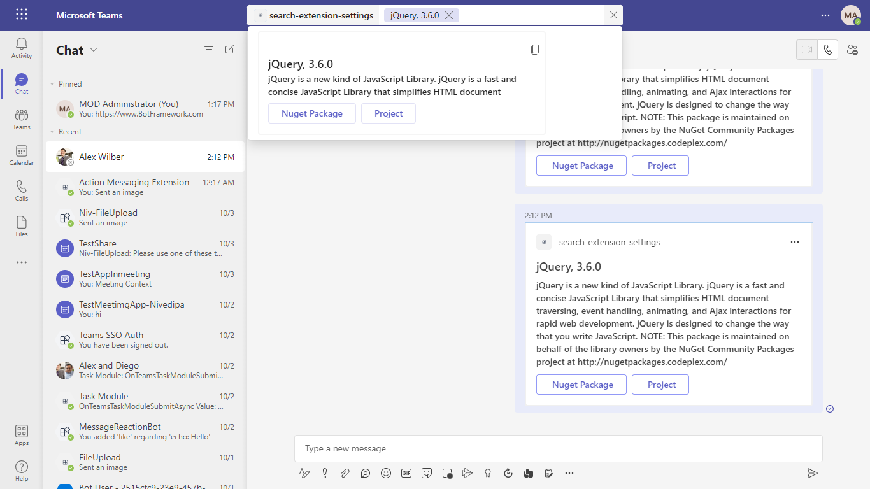Open Project in the 2:12 PM card
The image size is (870, 489).
(x=660, y=385)
